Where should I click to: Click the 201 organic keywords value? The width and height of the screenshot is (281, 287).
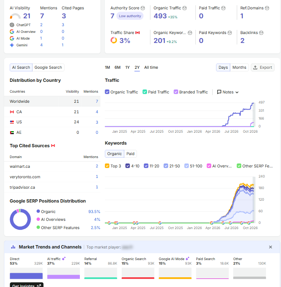(x=159, y=41)
